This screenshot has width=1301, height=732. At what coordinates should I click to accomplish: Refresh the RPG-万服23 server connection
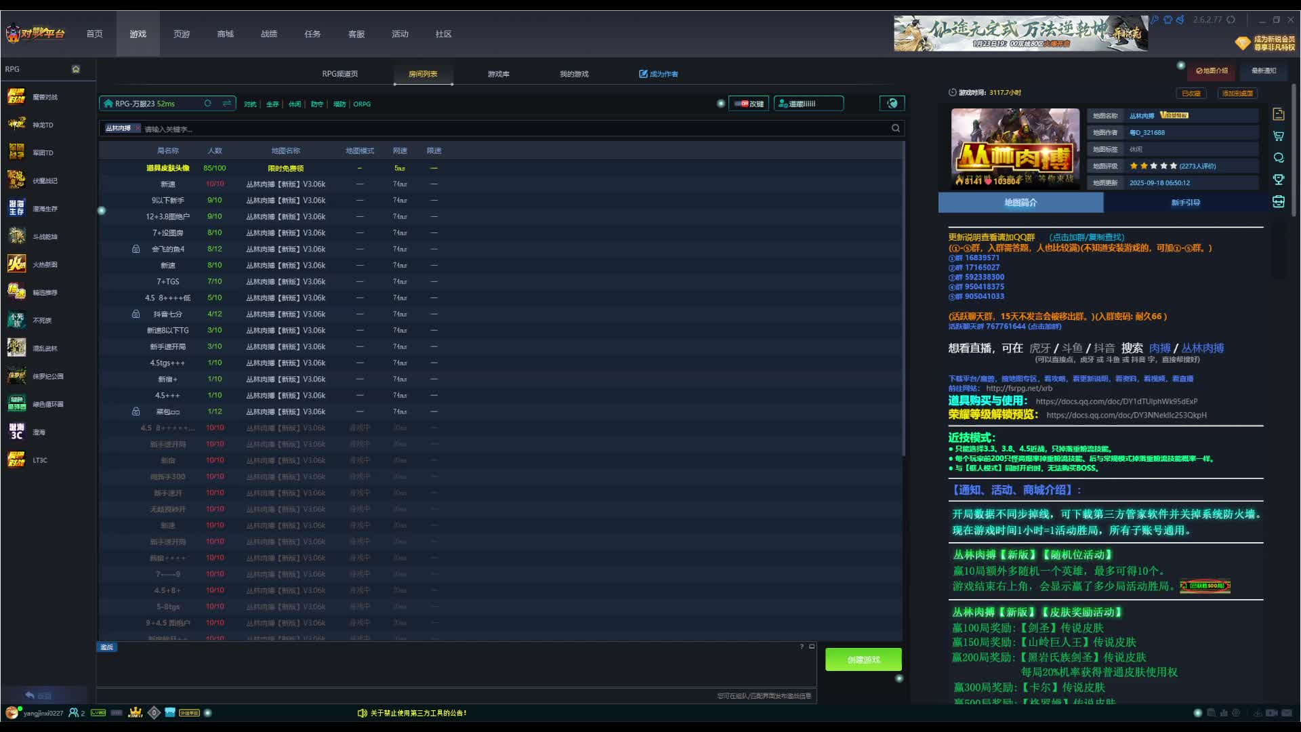coord(208,104)
